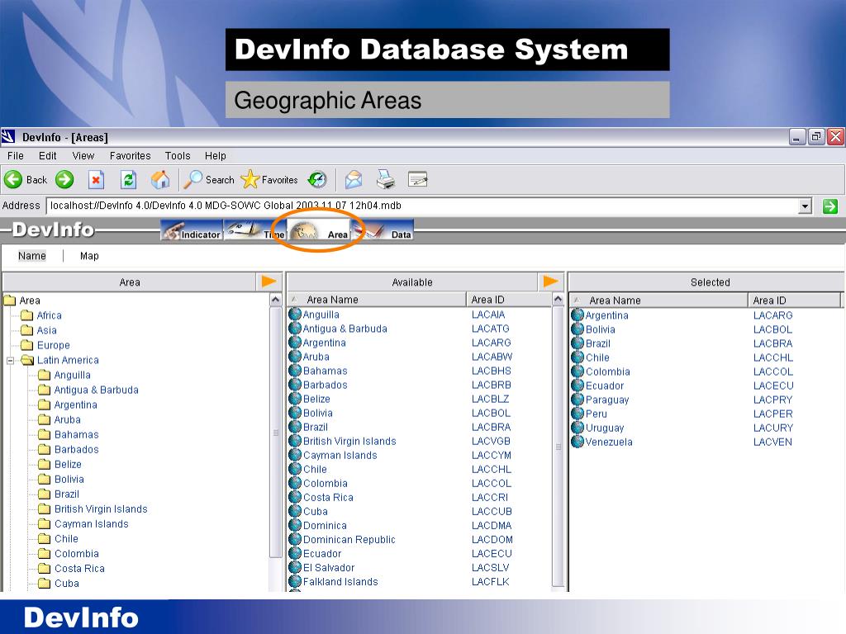Switch to the Time tab
Viewport: 846px width, 634px height.
click(x=254, y=230)
